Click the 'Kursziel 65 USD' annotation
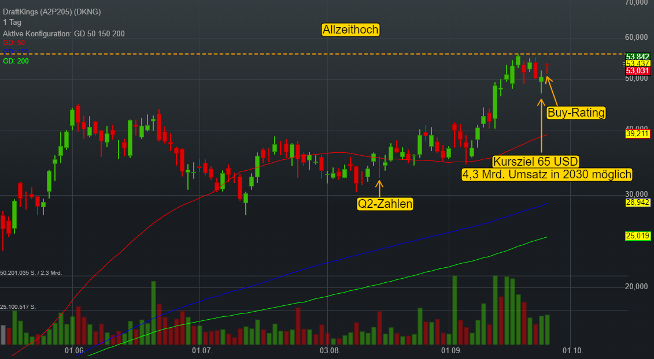Screen dimensions: 654x359 [535, 161]
